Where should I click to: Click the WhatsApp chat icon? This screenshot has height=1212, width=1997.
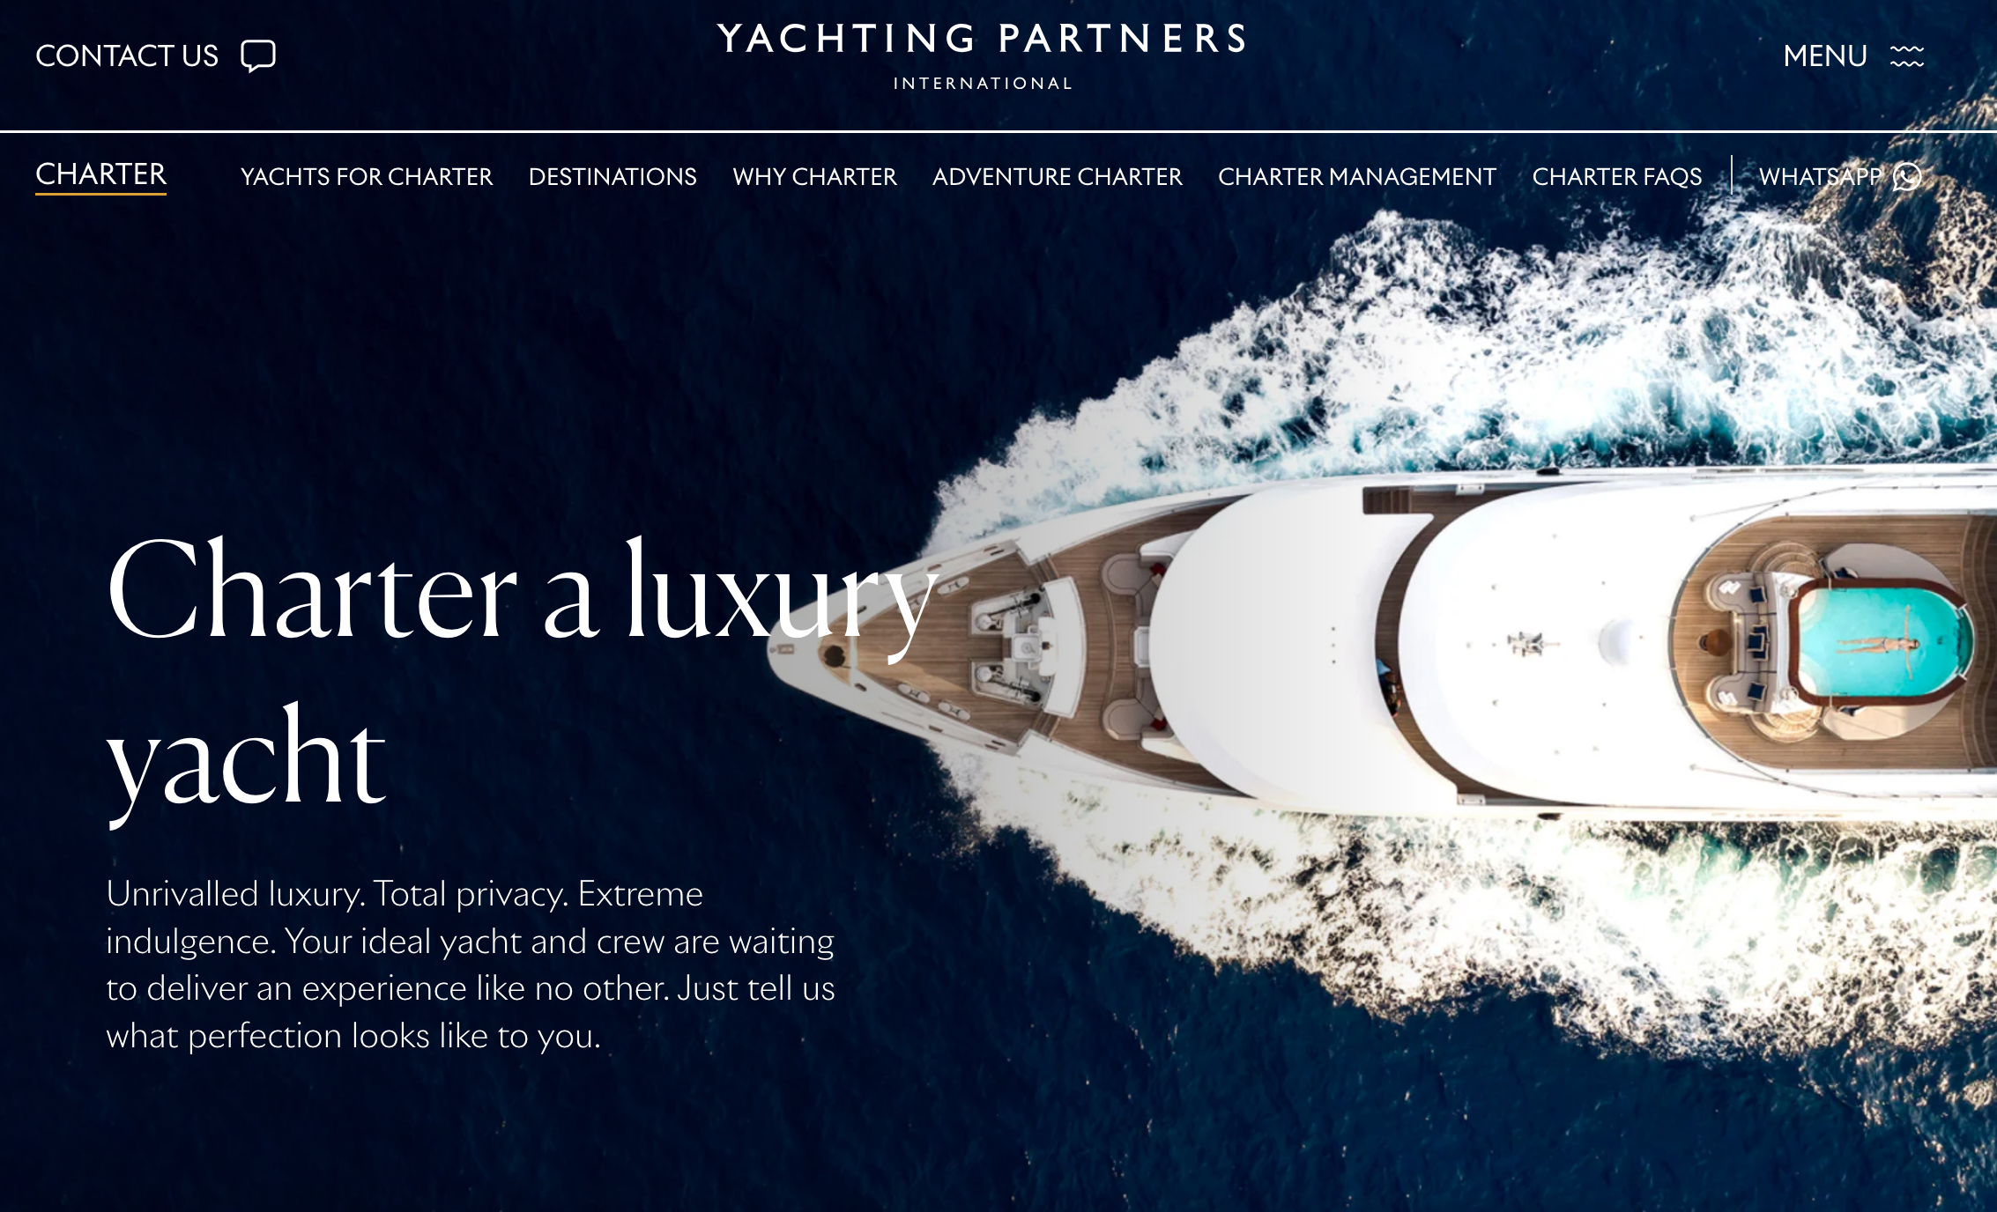coord(1907,177)
